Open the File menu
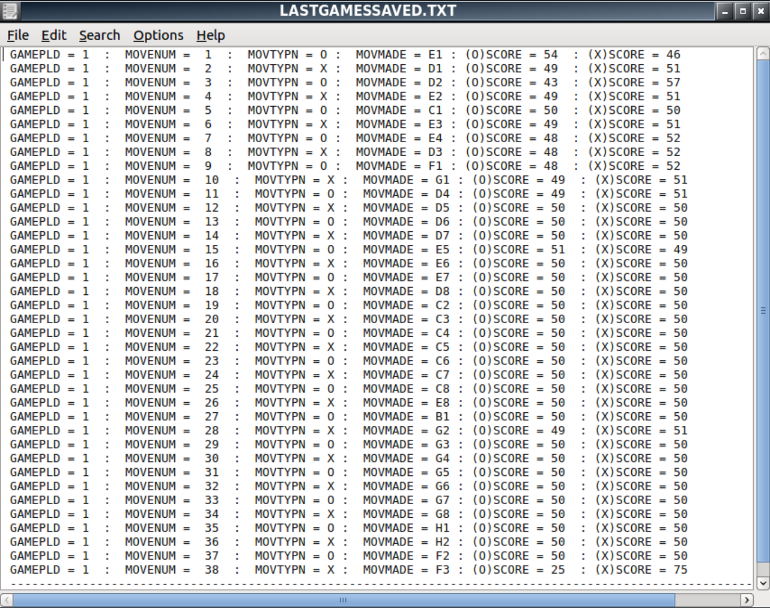Viewport: 770px width, 608px height. [x=18, y=35]
